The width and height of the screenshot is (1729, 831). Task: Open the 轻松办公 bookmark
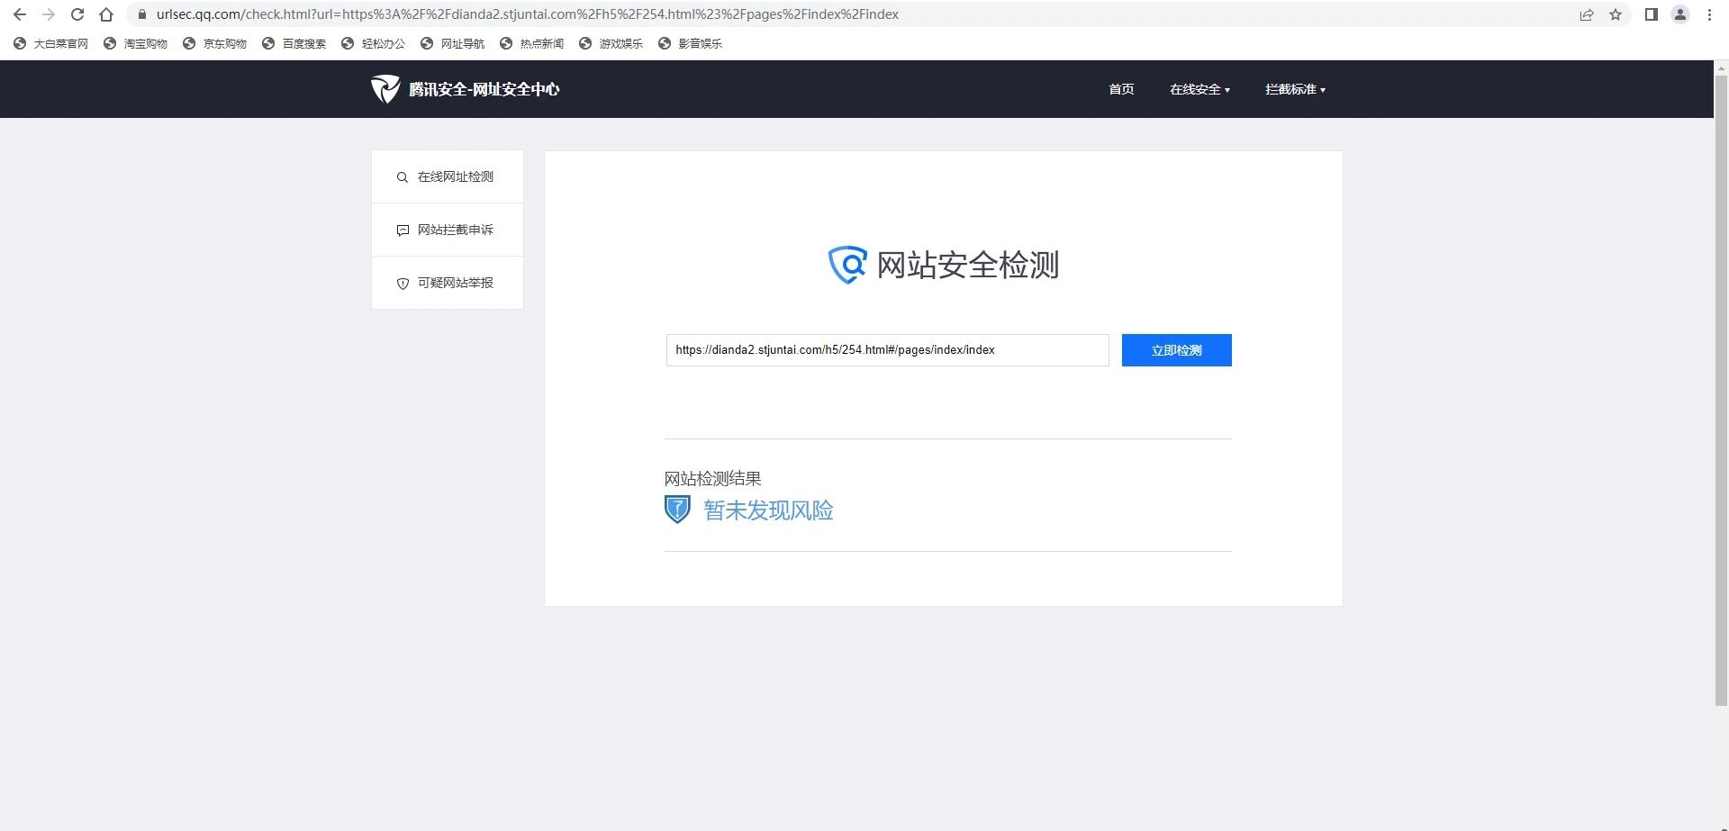click(373, 43)
